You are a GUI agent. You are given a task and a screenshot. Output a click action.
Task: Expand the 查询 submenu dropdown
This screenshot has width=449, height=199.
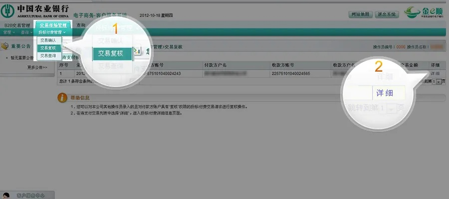[25, 32]
